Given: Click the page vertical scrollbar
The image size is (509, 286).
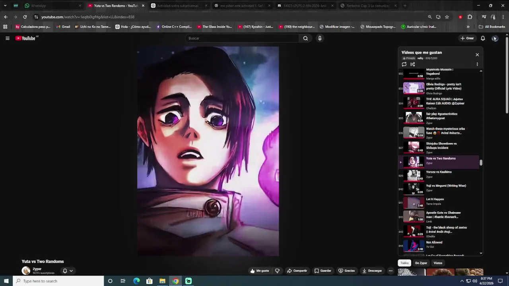Looking at the screenshot, I should [x=507, y=75].
